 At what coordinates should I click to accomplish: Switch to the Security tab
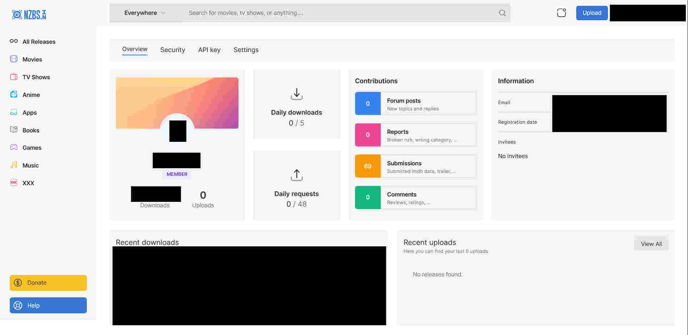(x=173, y=50)
